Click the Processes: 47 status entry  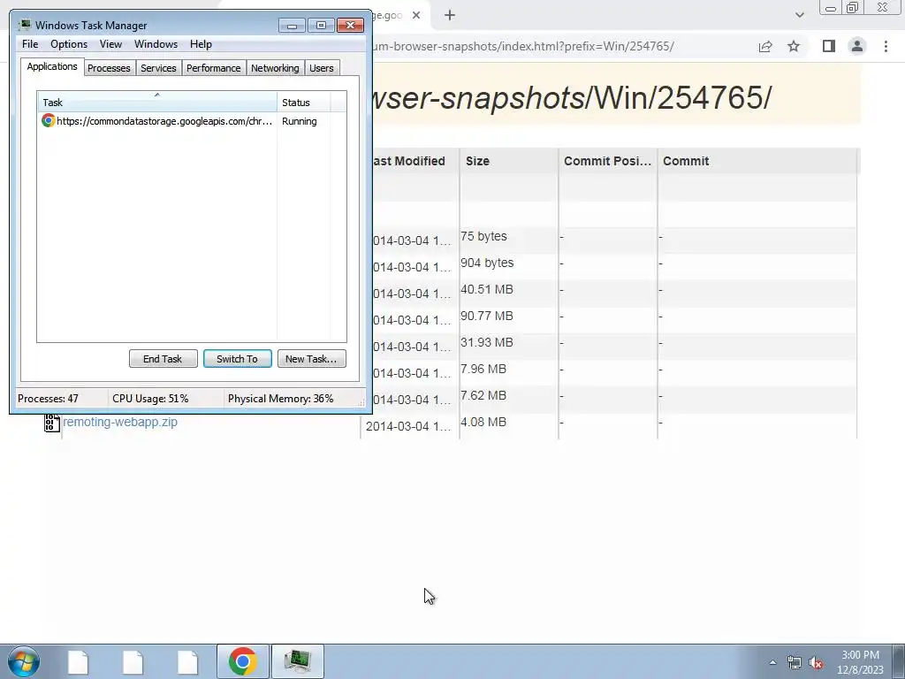[48, 399]
